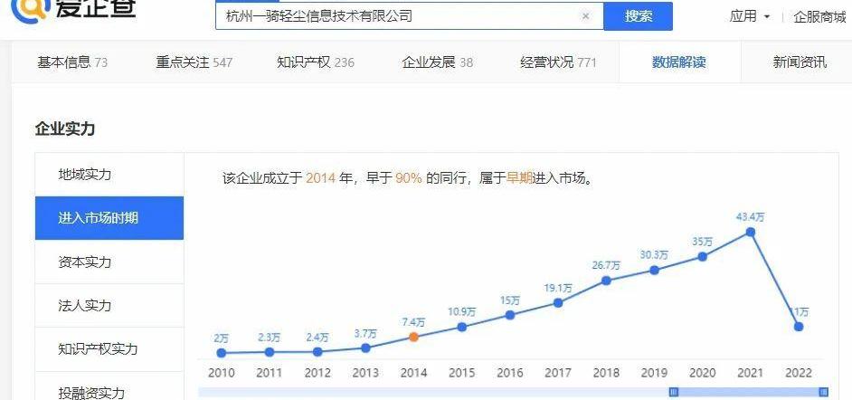Click the 2022 data point (1万)

(x=799, y=327)
